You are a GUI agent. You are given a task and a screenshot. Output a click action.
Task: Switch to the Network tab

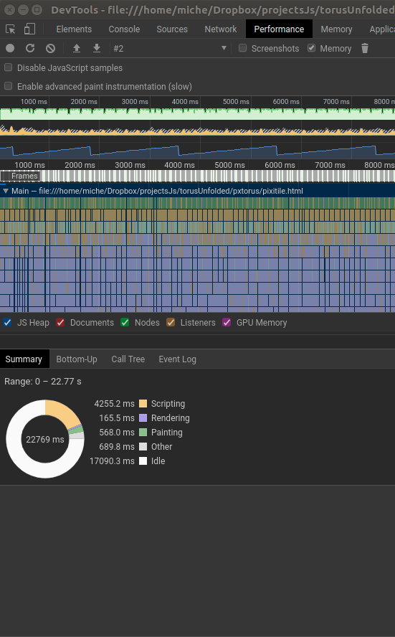tap(220, 29)
